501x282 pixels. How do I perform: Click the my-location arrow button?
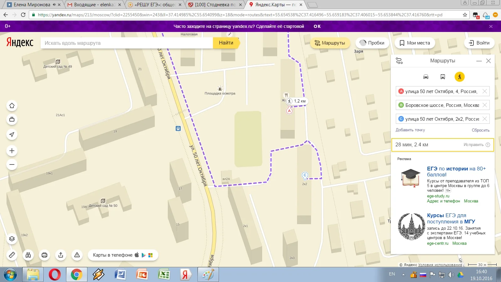click(x=12, y=135)
